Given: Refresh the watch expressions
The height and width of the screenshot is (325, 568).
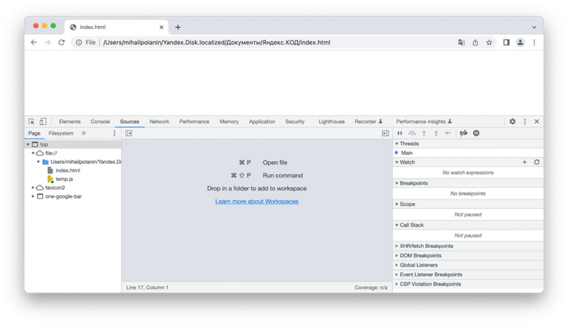Looking at the screenshot, I should click(x=536, y=162).
